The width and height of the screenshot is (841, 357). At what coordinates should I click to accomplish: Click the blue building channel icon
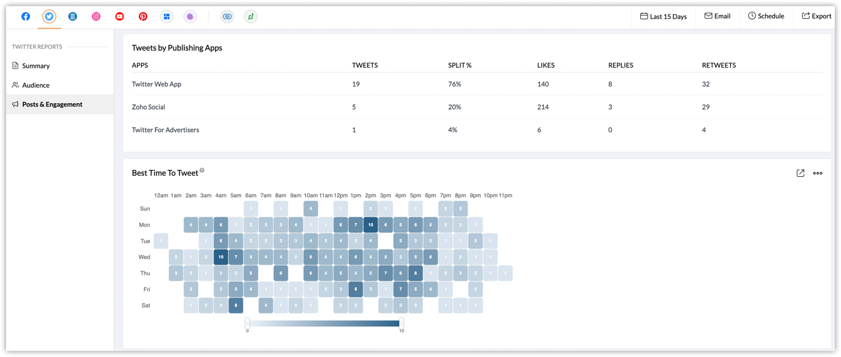(x=72, y=16)
